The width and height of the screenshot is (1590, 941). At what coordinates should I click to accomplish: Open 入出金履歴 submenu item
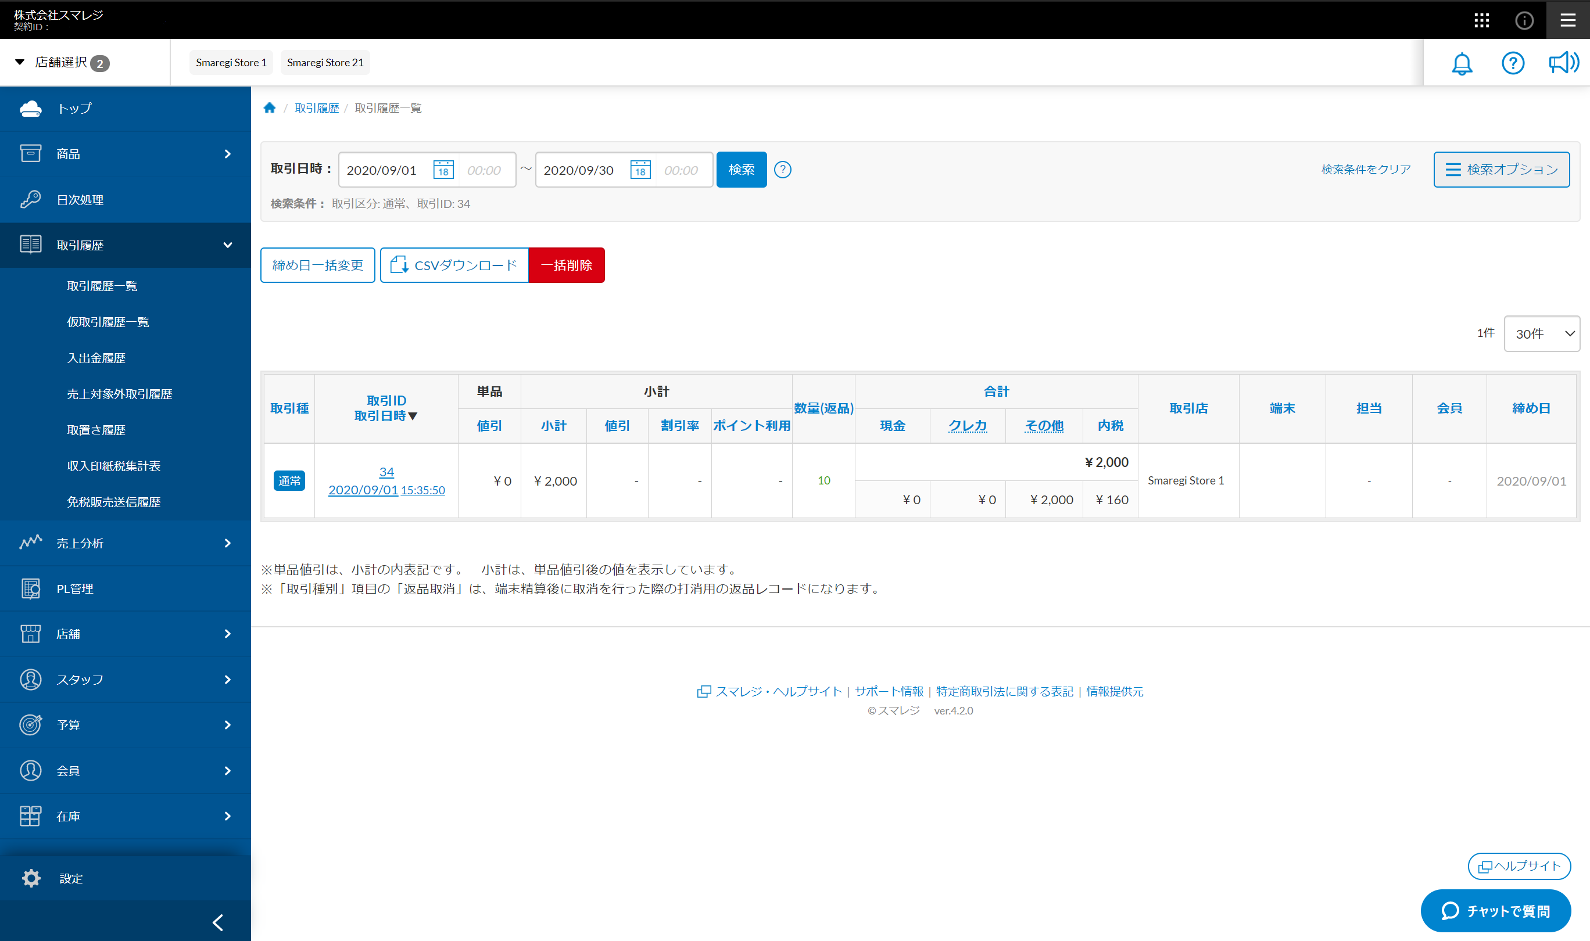(96, 358)
